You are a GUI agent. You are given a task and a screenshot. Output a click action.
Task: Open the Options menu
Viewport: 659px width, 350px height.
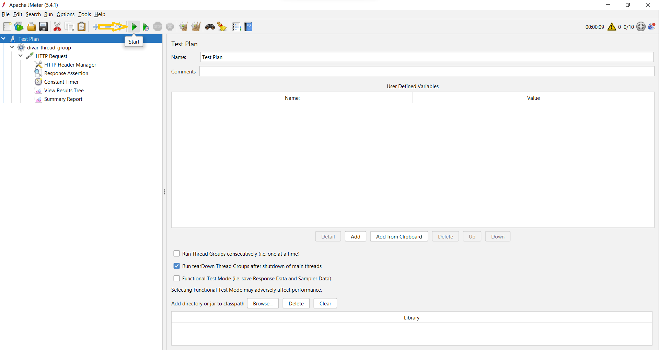coord(65,14)
